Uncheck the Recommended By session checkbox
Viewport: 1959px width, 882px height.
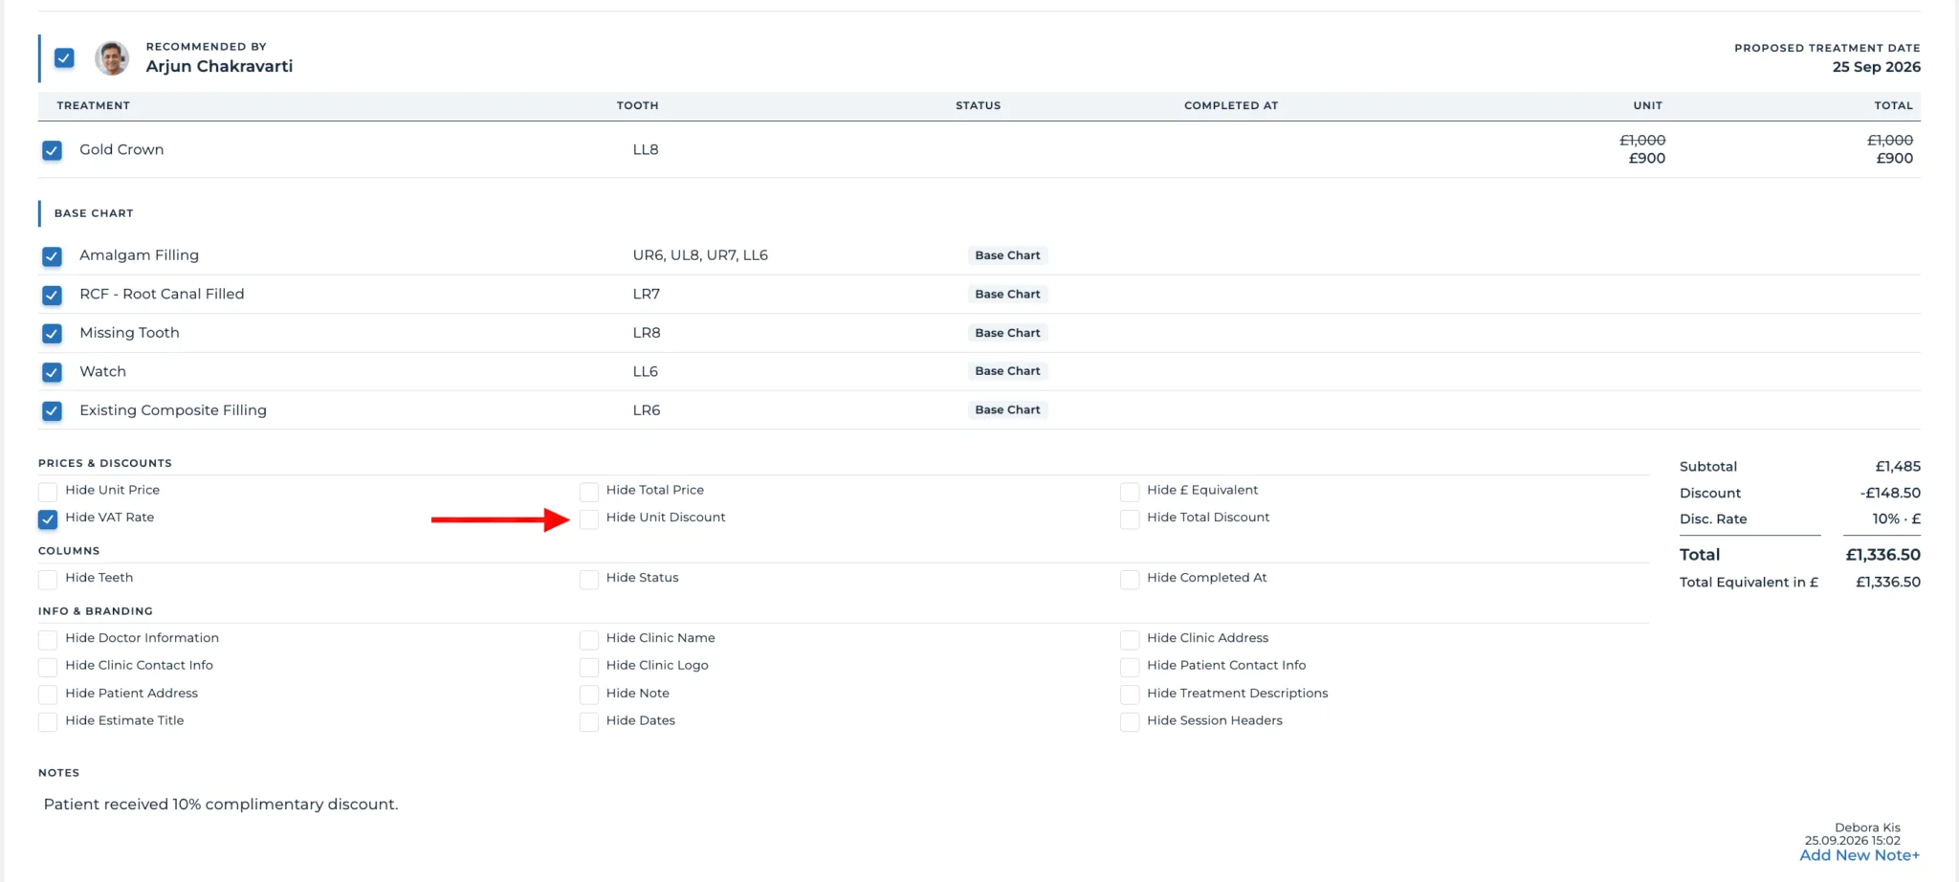tap(64, 58)
